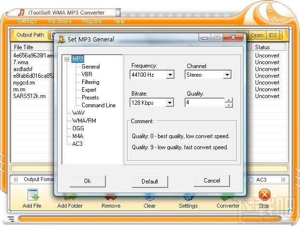Click the Cancel button

212,181
